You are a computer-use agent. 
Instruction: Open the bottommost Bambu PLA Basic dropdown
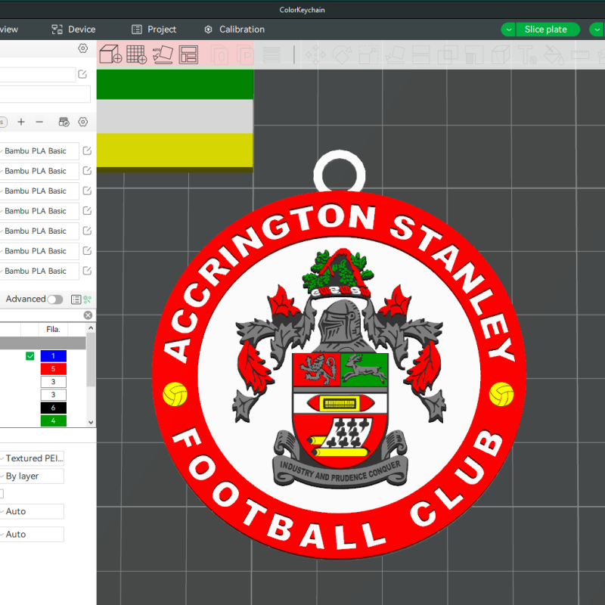pyautogui.click(x=39, y=271)
